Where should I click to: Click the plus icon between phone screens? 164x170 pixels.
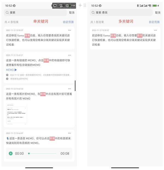[x=80, y=5]
